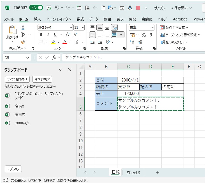Add a new sheet with plus button

point(158,173)
